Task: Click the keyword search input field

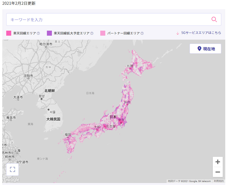Action: tap(114, 19)
